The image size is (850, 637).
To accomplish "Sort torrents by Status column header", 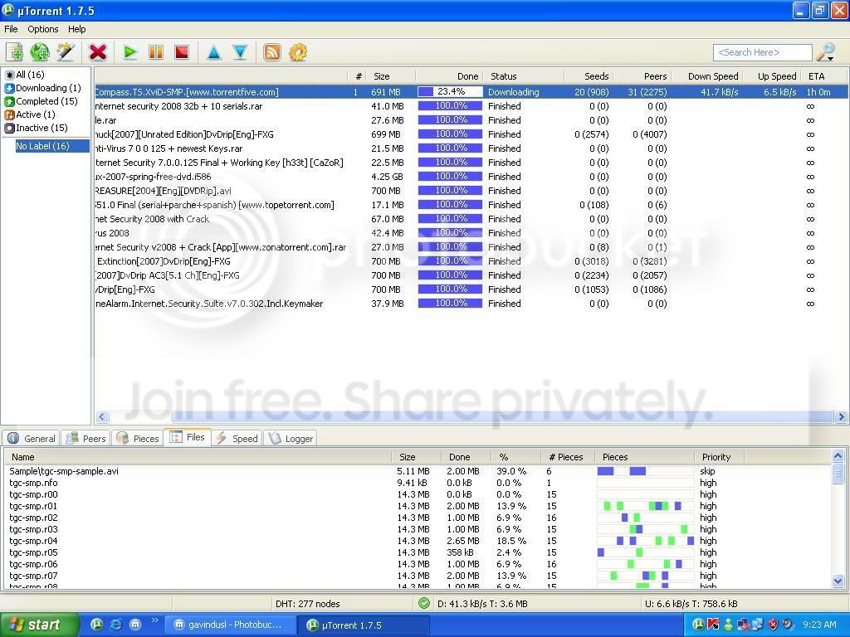I will tap(524, 76).
